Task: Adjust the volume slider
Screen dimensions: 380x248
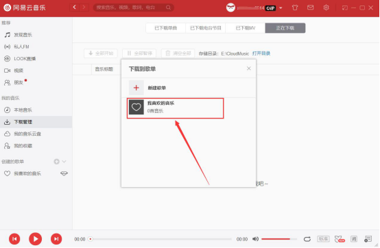Action: [279, 239]
